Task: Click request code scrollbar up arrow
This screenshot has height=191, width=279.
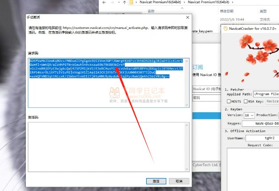Action: click(187, 61)
